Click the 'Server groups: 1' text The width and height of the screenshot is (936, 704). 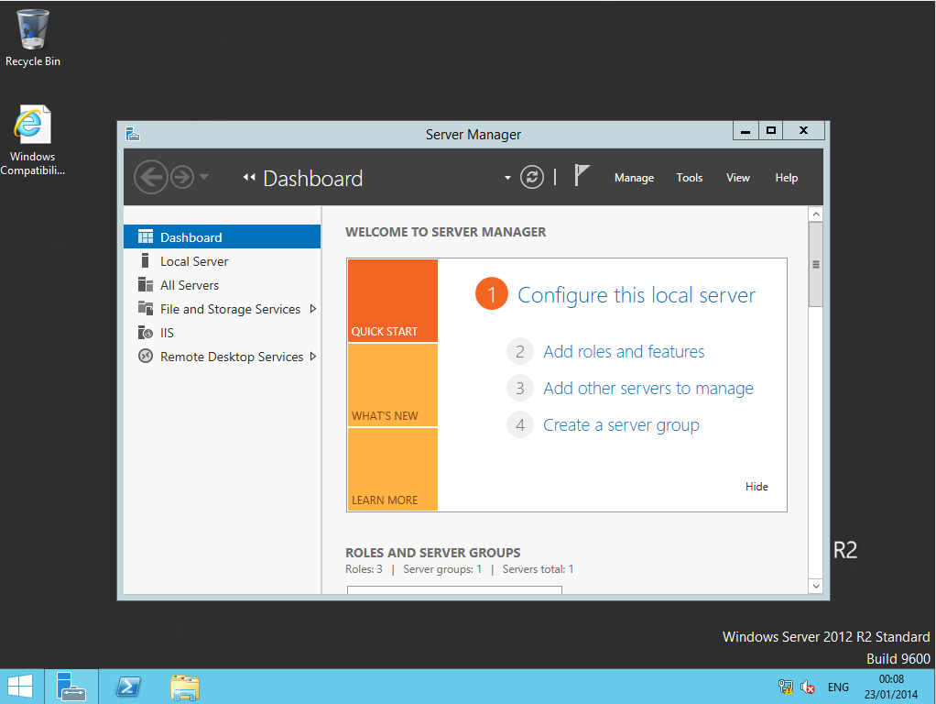[442, 569]
